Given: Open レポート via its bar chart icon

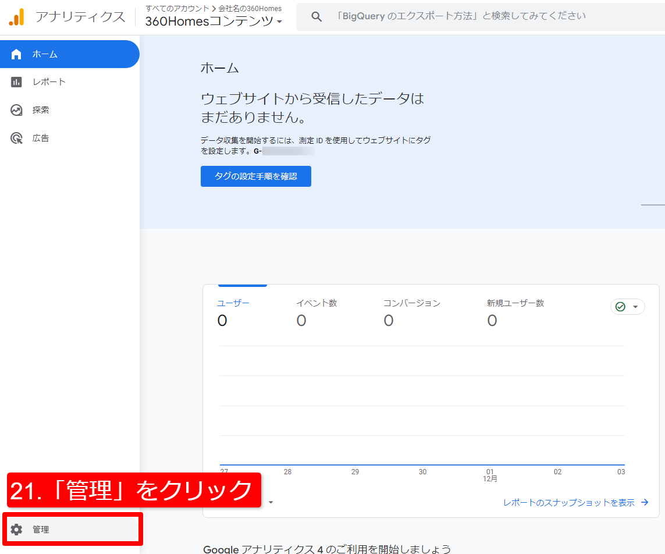Looking at the screenshot, I should 16,82.
